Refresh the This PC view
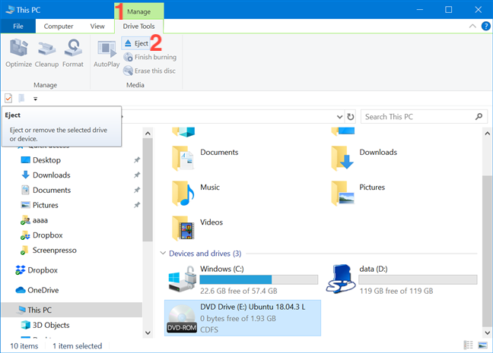 [x=350, y=117]
